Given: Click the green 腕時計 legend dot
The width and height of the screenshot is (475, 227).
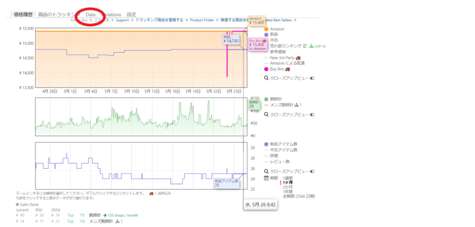Looking at the screenshot, I should [x=266, y=99].
